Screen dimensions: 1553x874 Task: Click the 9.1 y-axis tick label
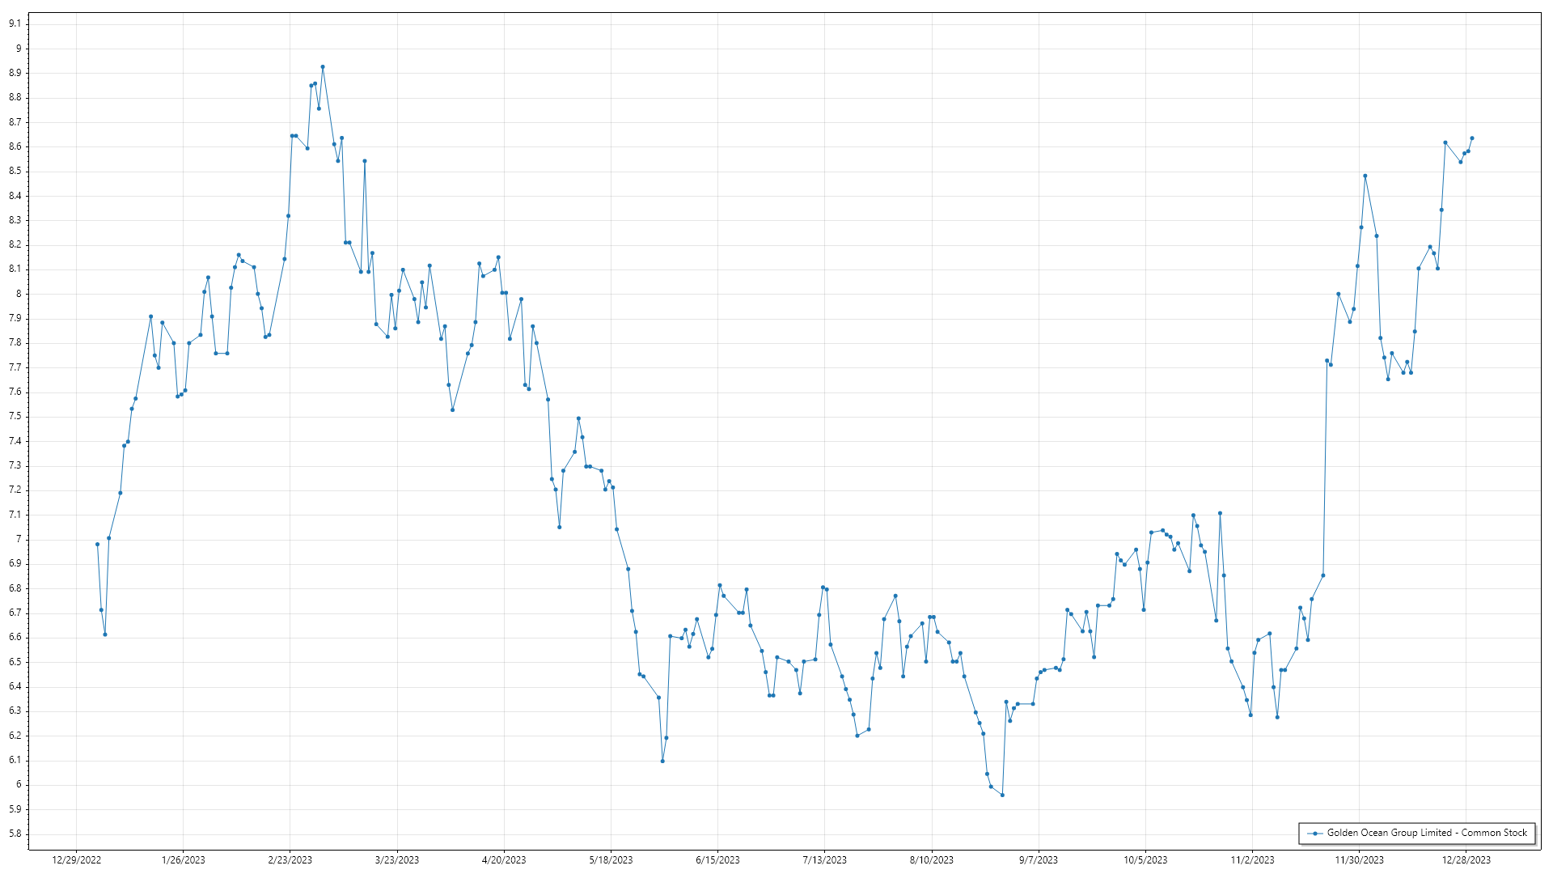(x=15, y=24)
